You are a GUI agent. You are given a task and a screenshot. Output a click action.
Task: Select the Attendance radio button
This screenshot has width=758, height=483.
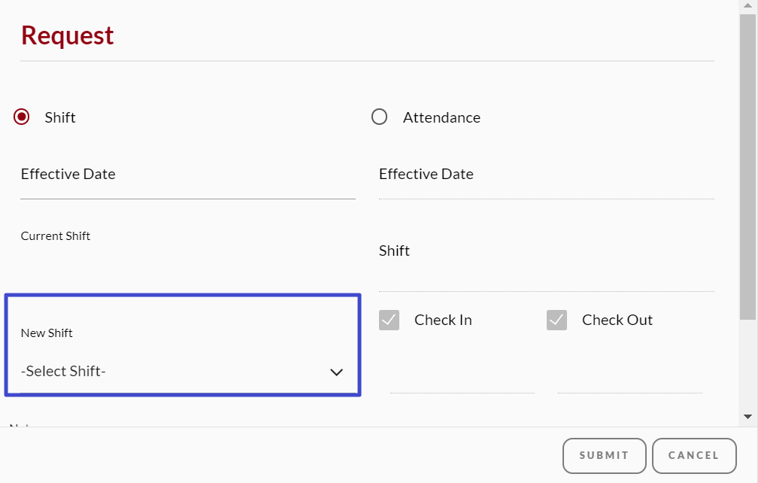[380, 117]
